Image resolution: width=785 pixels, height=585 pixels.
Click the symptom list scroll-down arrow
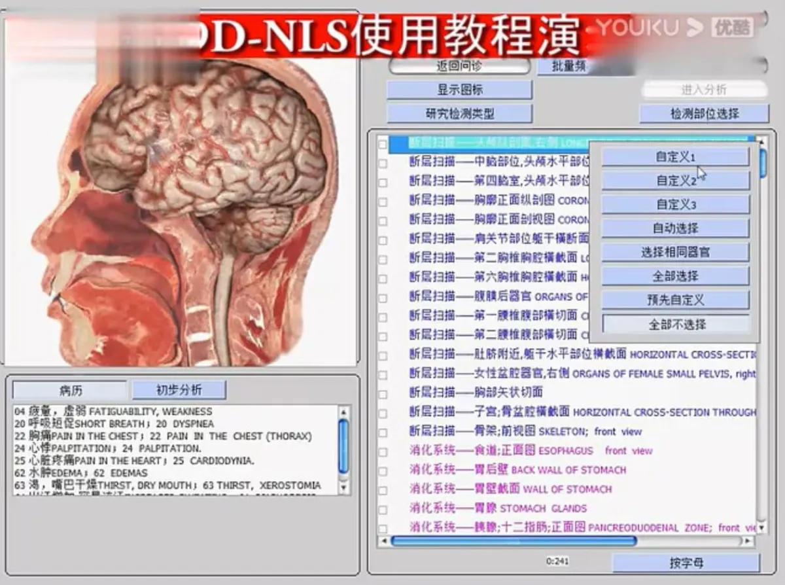(x=344, y=488)
